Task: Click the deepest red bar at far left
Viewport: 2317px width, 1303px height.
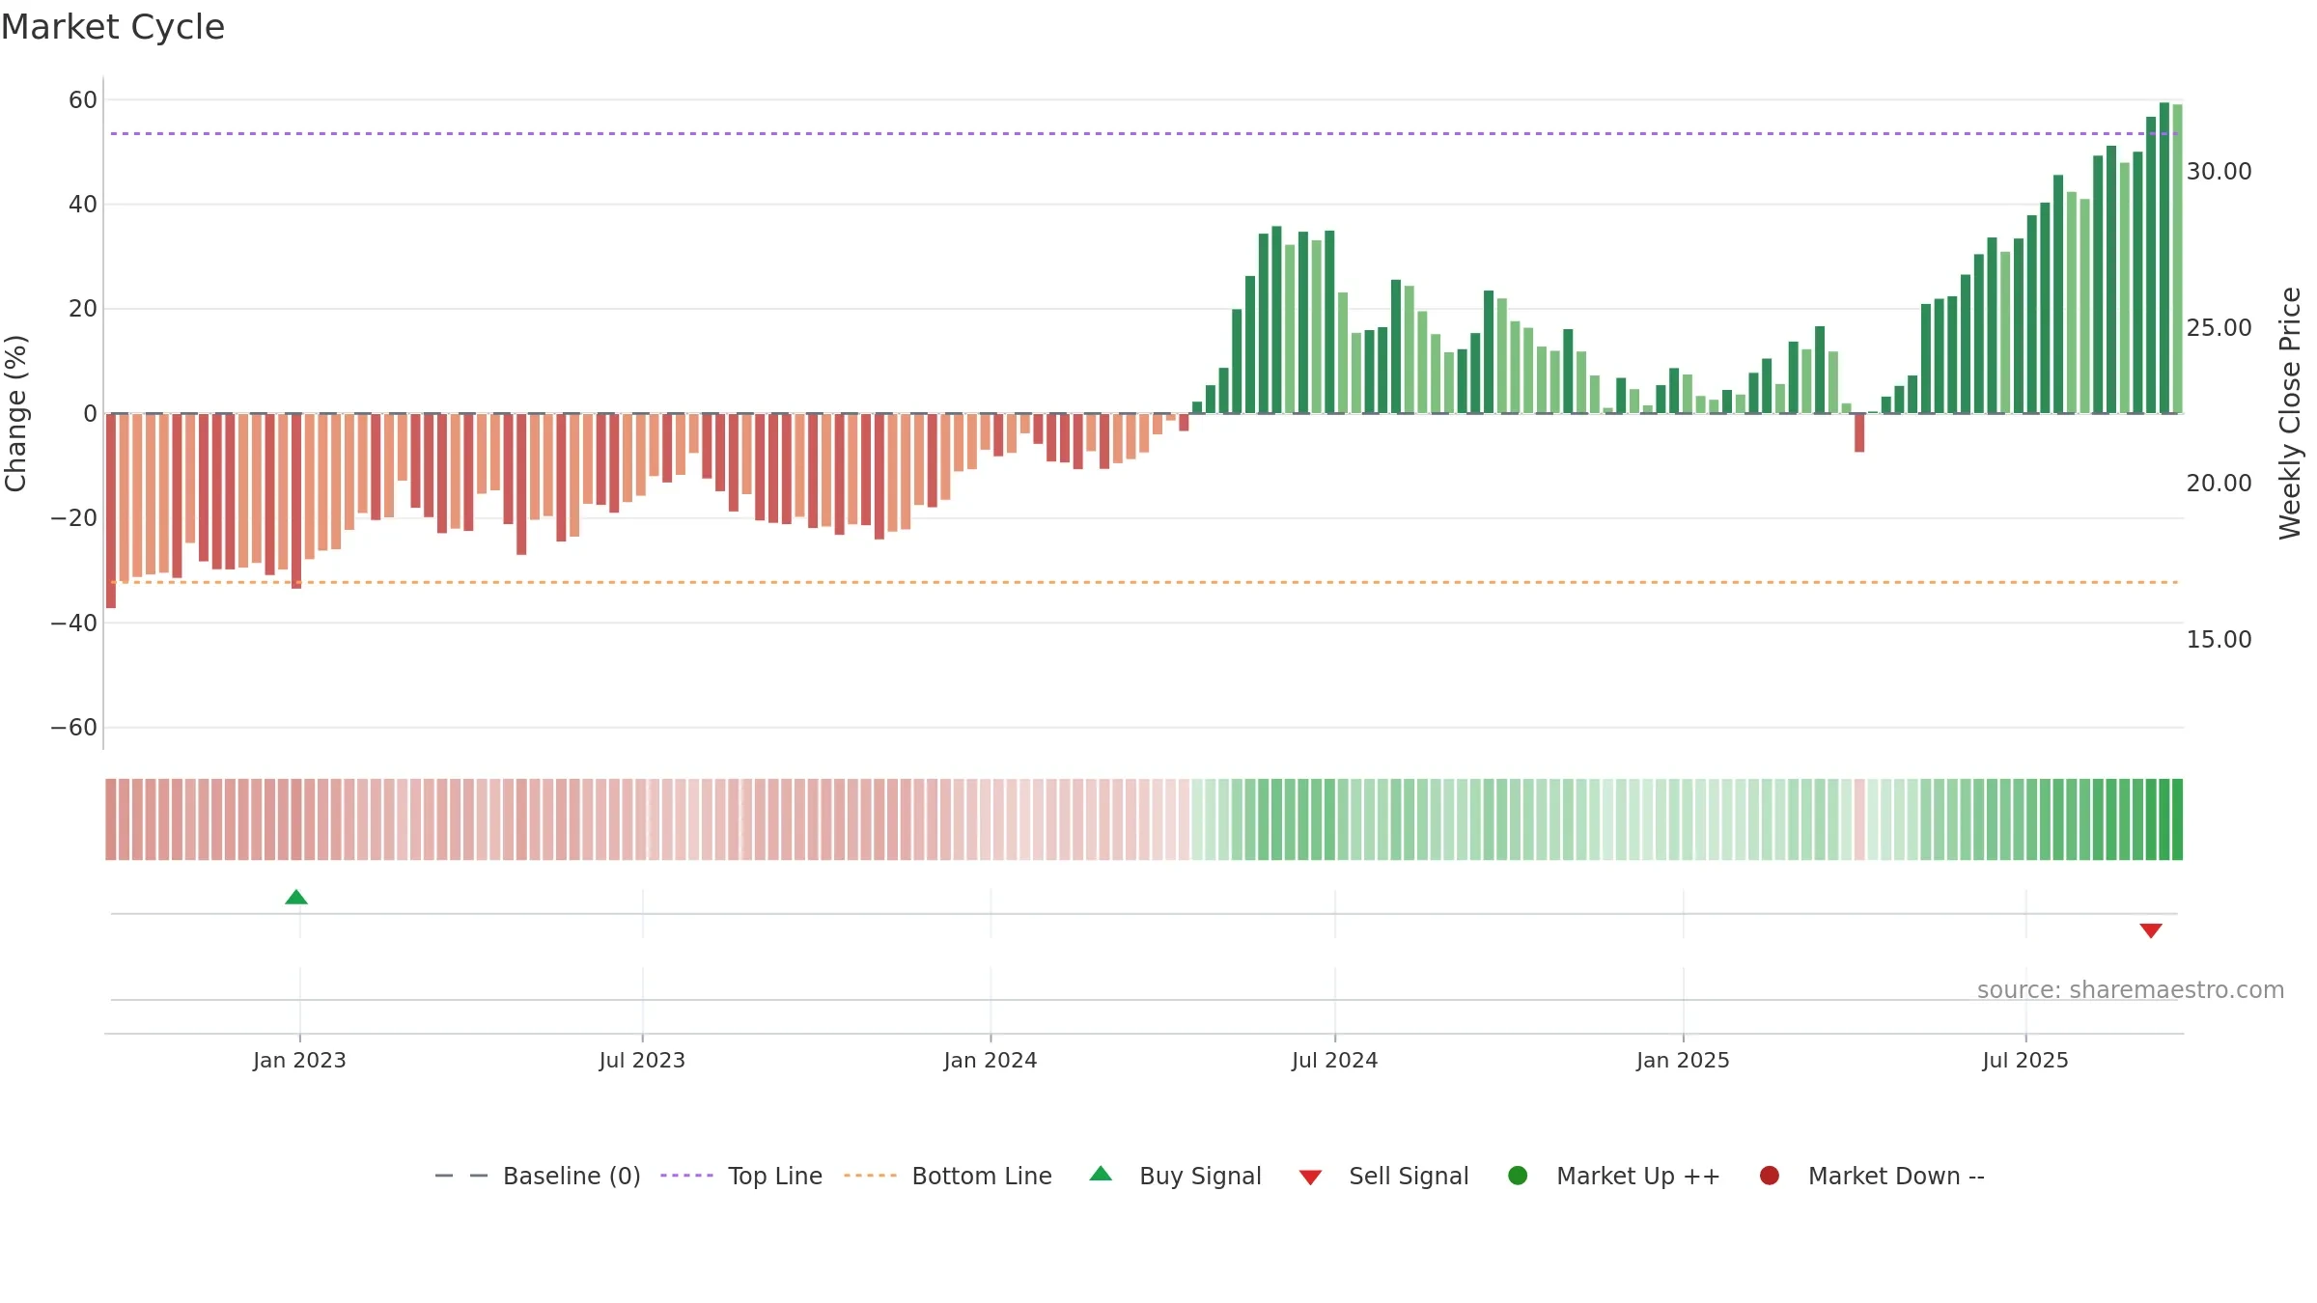Action: pyautogui.click(x=111, y=511)
